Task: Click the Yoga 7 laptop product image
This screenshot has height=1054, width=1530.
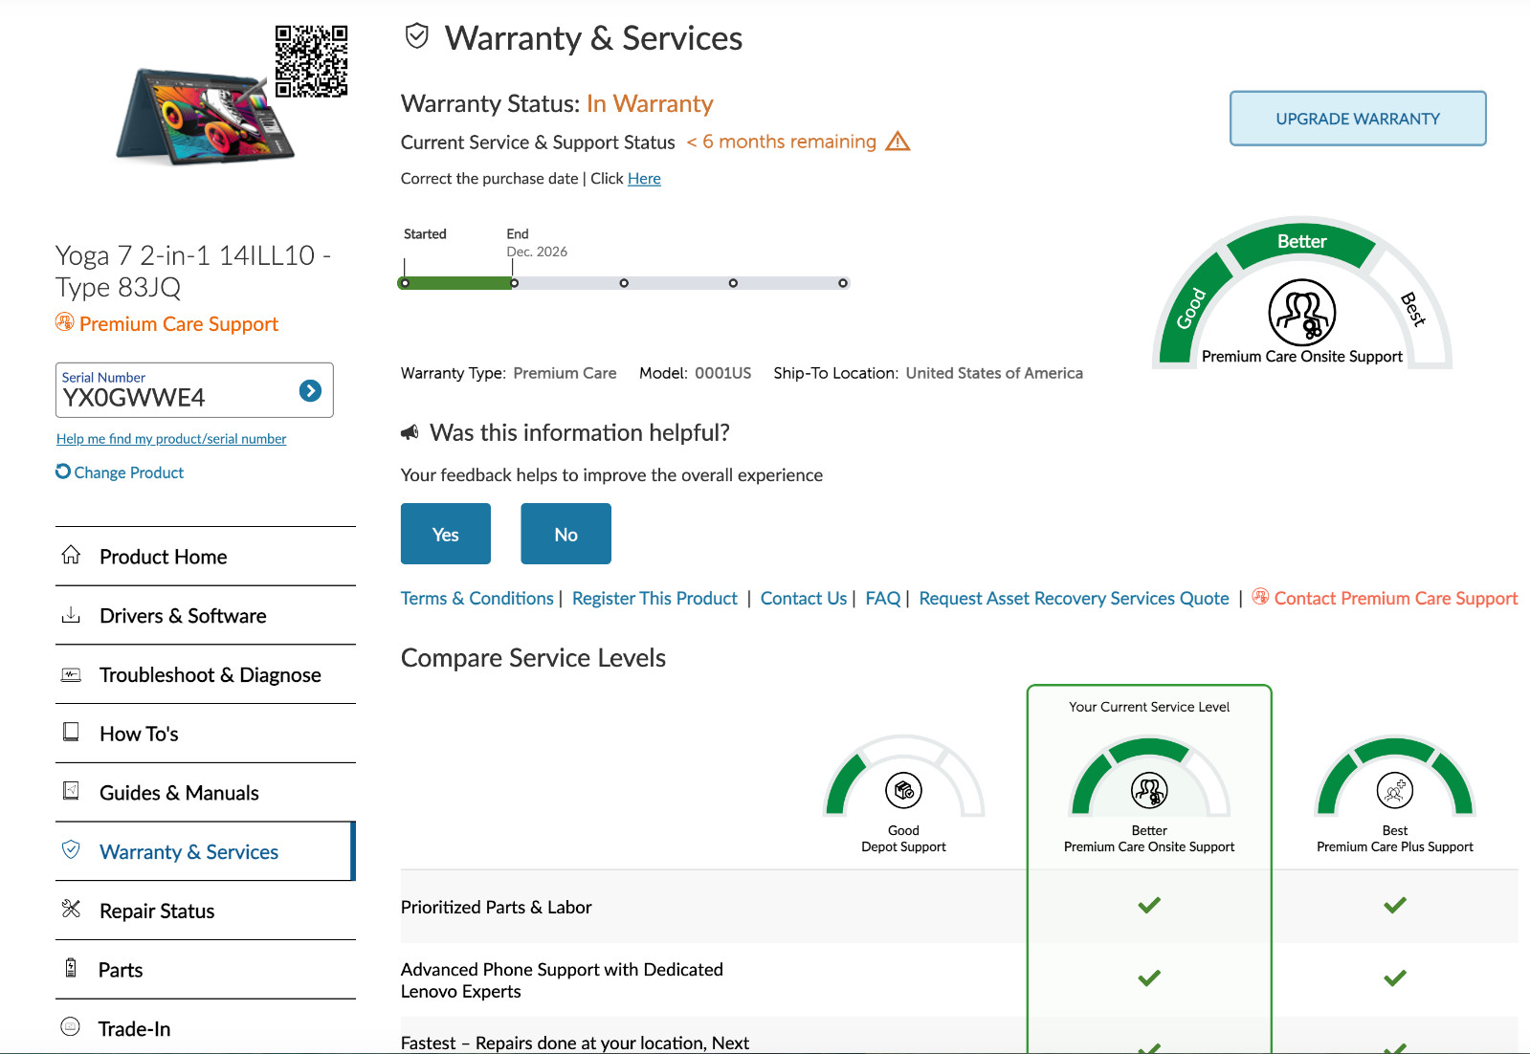Action: 207,117
